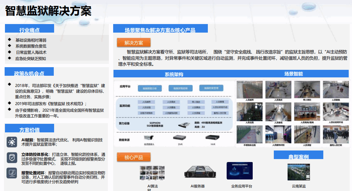Select the 解决方案 orange button
The image size is (352, 191).
click(x=134, y=42)
